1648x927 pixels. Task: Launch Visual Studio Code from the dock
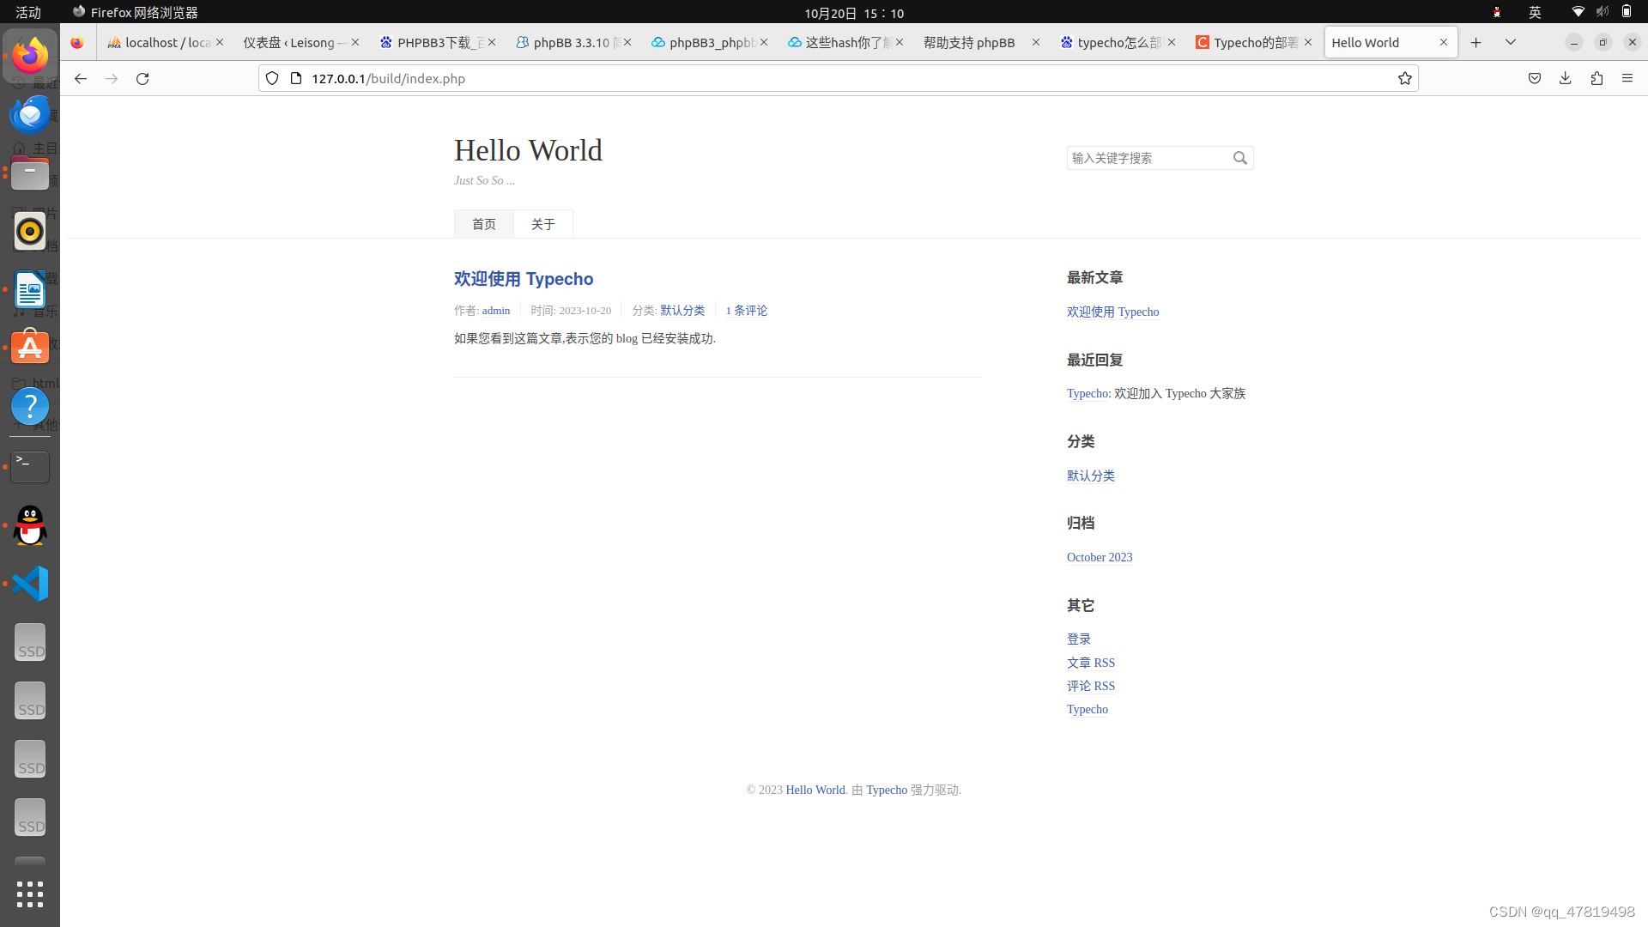29,583
